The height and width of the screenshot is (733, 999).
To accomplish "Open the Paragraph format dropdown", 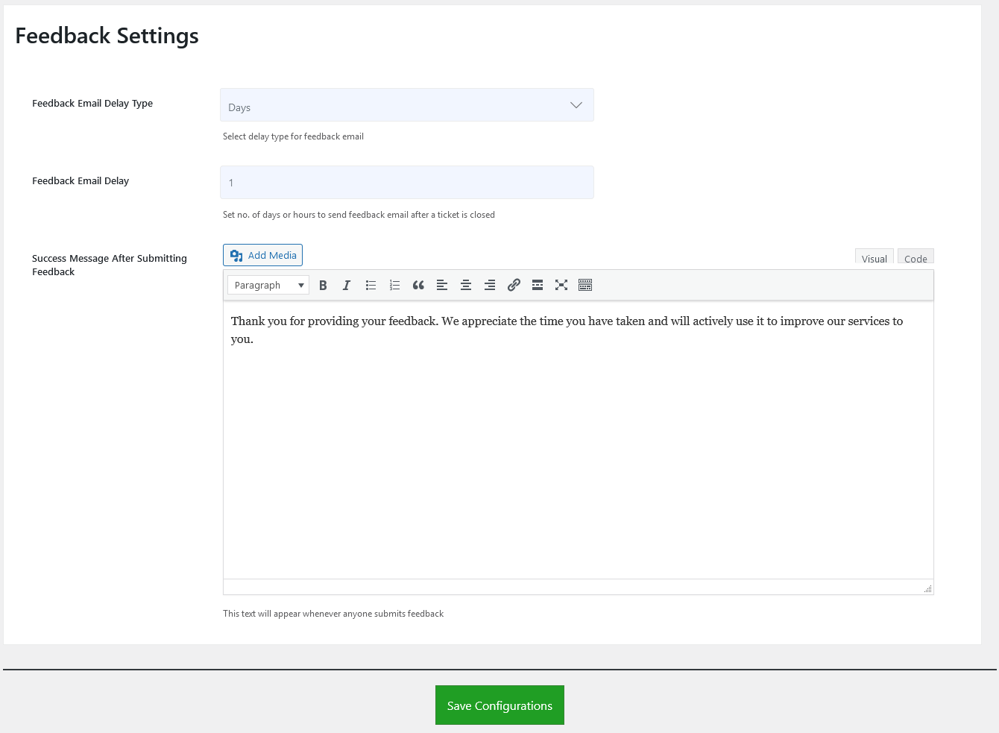I will coord(268,285).
